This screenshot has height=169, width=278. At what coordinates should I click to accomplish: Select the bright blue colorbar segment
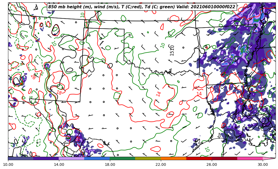click(x=97, y=158)
